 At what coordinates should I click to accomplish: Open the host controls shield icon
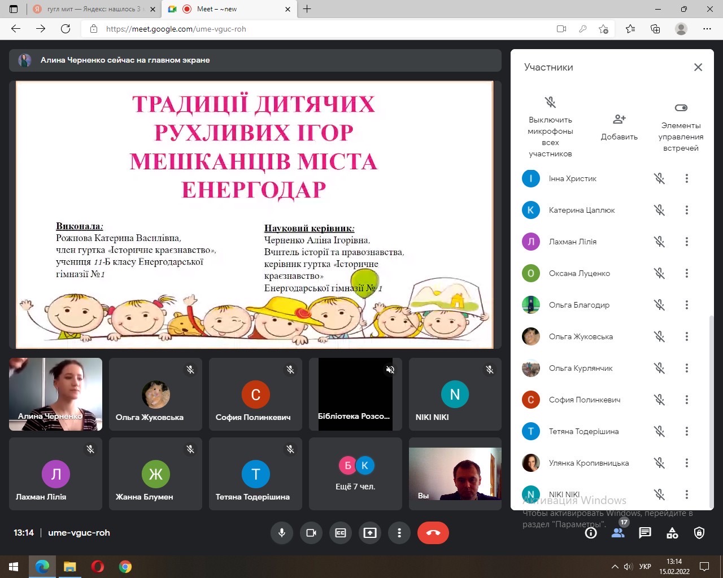pyautogui.click(x=699, y=533)
